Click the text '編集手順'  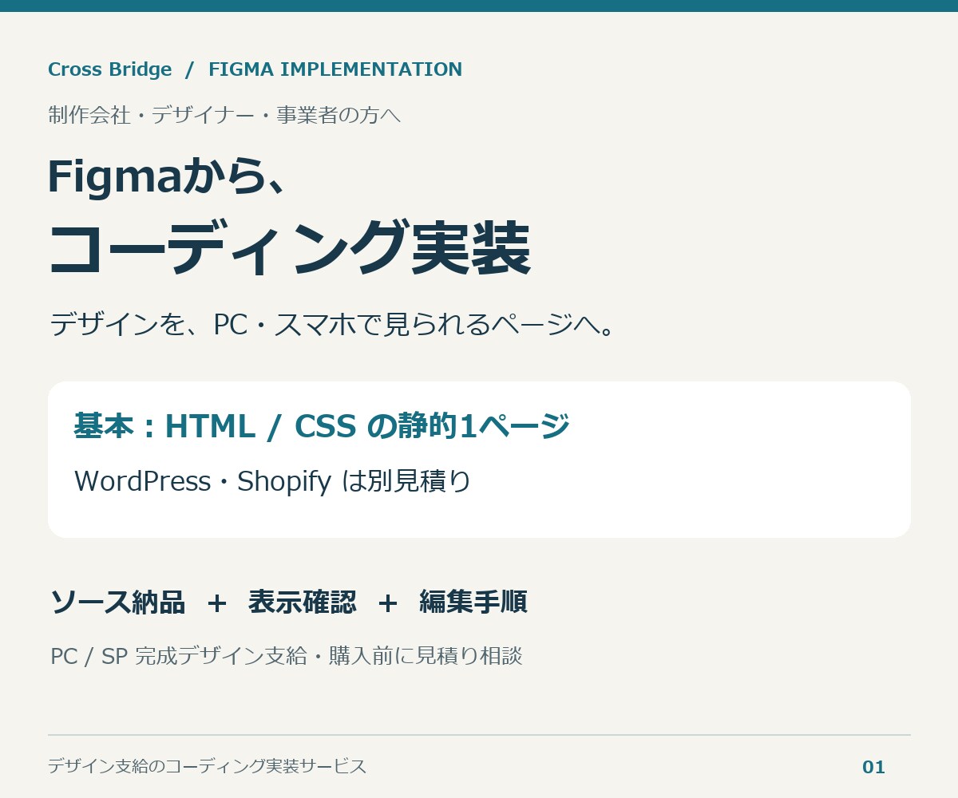pyautogui.click(x=473, y=602)
